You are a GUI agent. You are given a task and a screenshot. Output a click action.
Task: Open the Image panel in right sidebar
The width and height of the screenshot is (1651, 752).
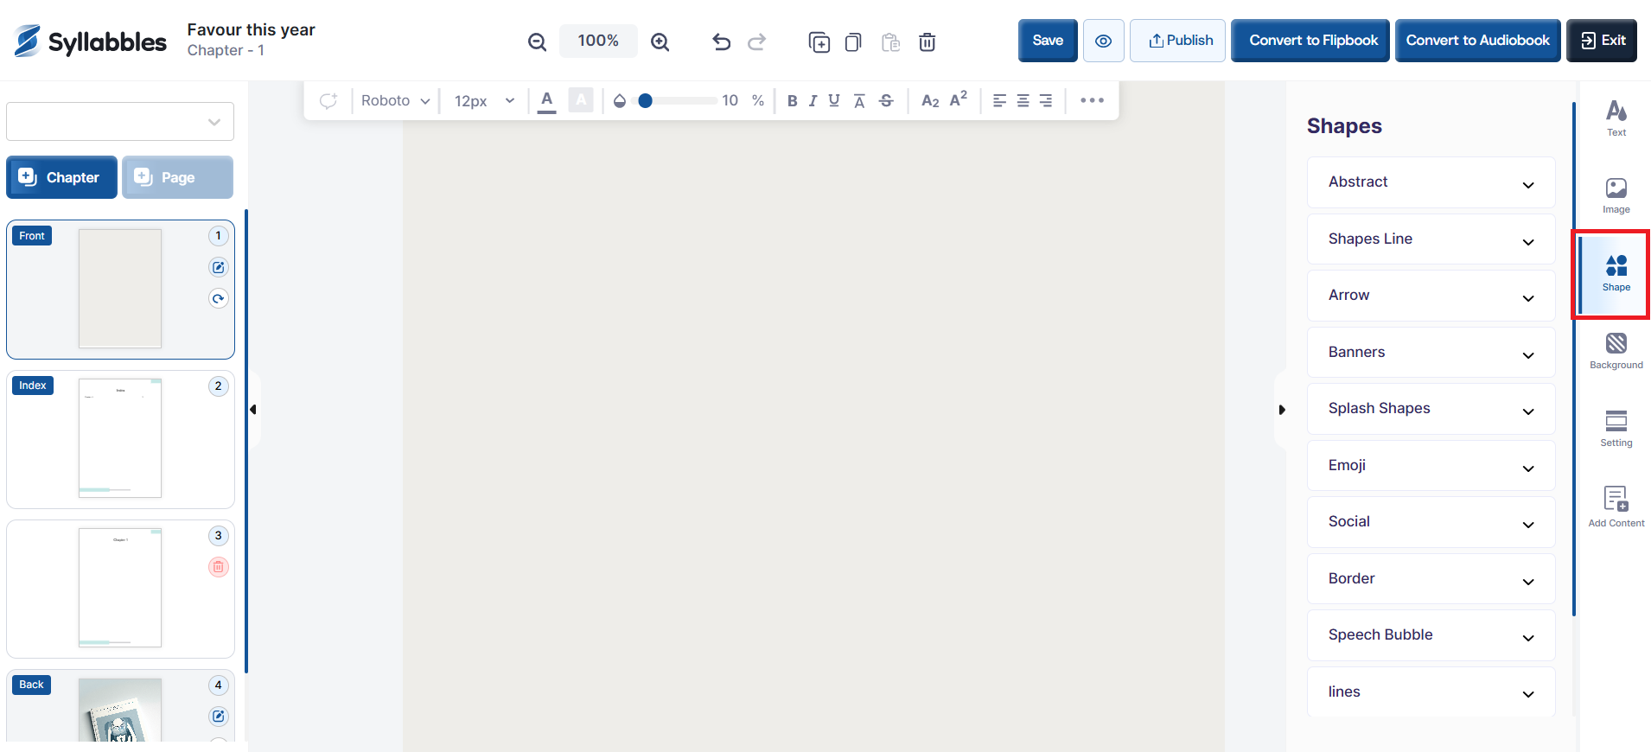(x=1616, y=195)
